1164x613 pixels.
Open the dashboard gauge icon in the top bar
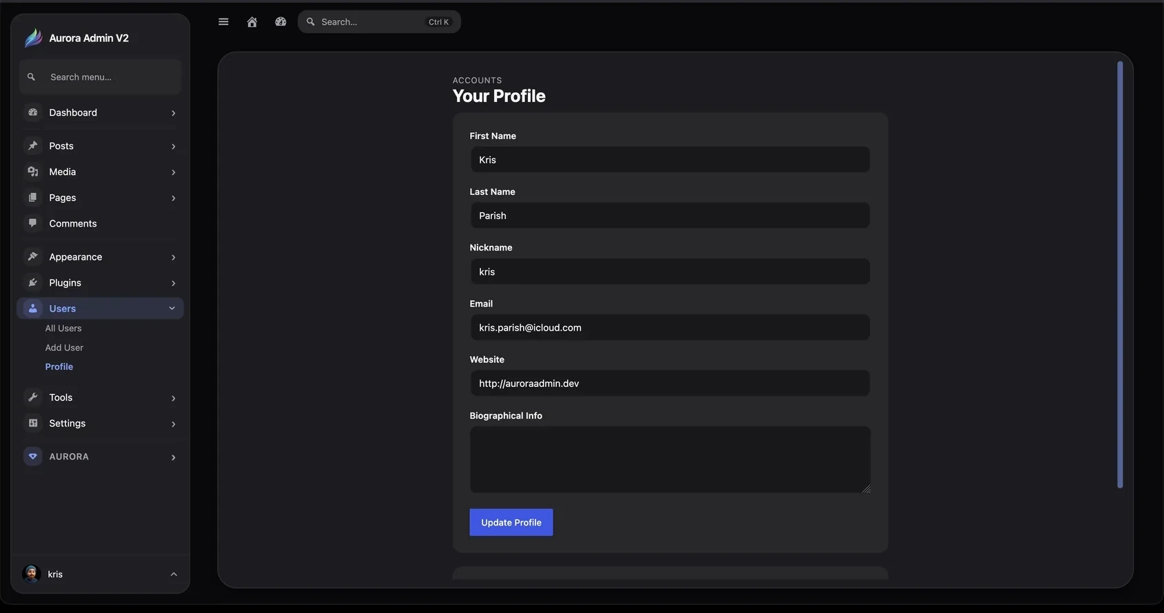pyautogui.click(x=280, y=22)
